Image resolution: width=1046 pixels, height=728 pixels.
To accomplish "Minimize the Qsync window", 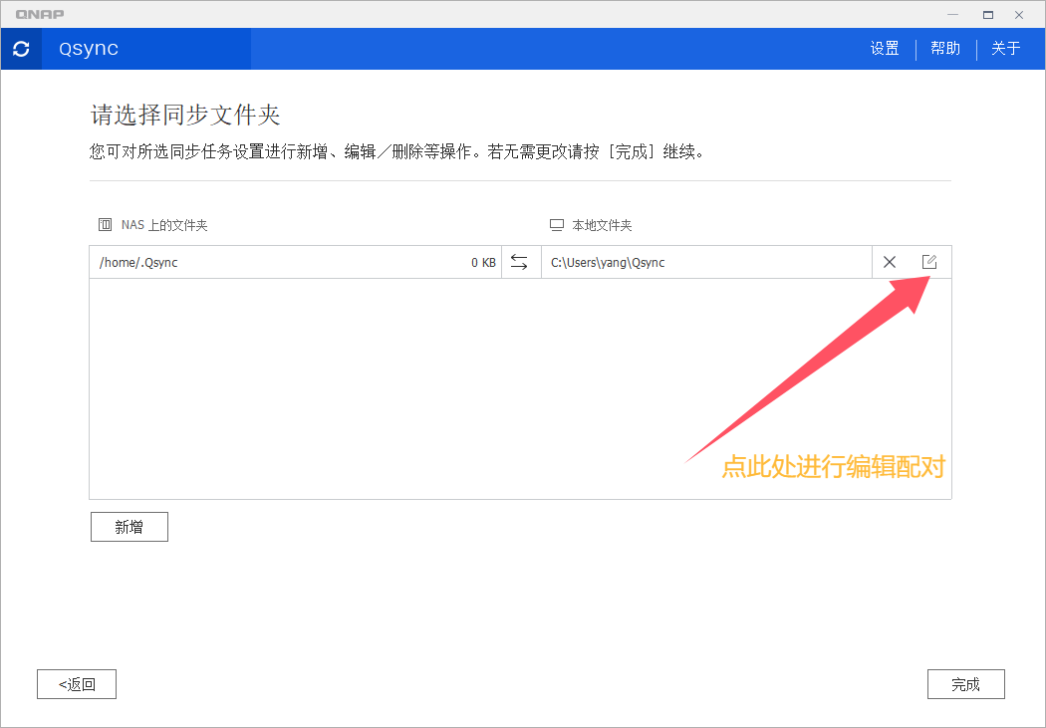I will [x=952, y=15].
